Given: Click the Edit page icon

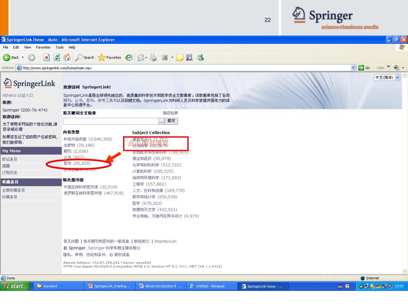Looking at the screenshot, I should (165, 57).
